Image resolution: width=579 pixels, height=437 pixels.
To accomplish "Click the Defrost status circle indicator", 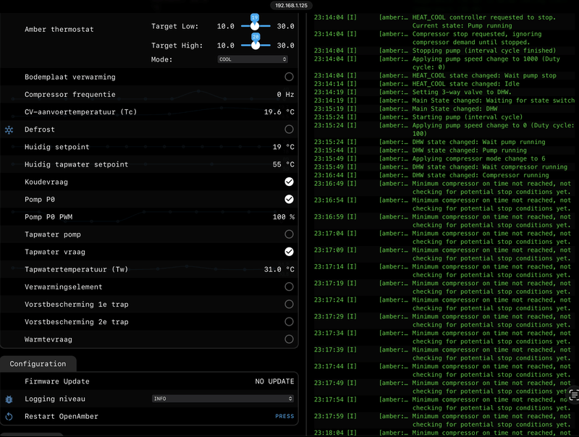I will click(289, 130).
